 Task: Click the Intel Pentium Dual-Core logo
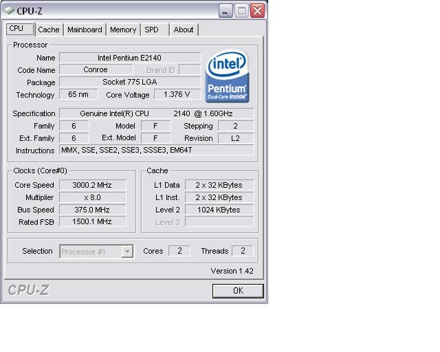tap(228, 76)
